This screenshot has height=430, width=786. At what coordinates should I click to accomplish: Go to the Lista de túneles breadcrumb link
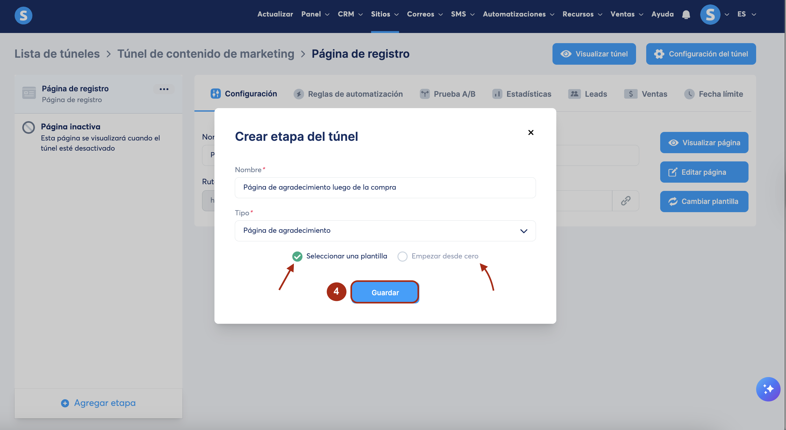pos(57,54)
